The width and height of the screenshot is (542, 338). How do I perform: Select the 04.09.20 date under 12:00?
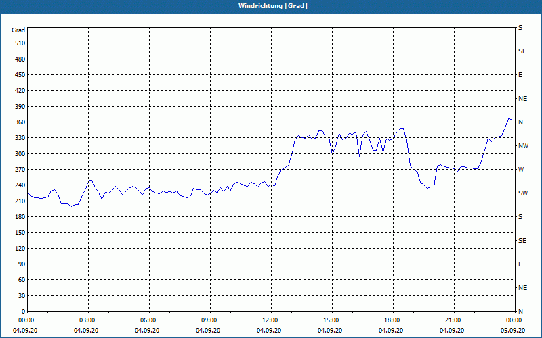[x=269, y=331]
